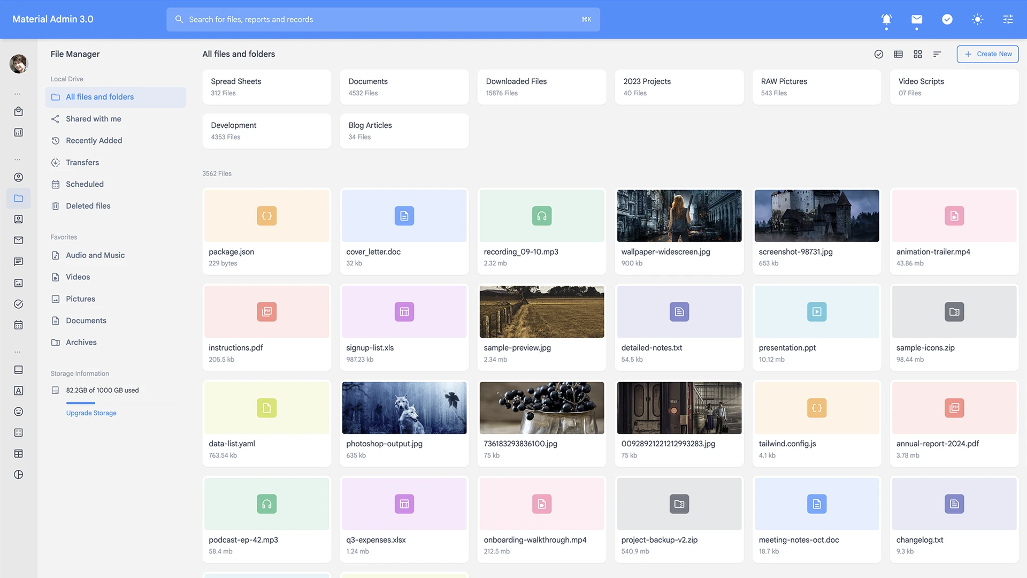The image size is (1027, 578).
Task: Open the chart report icon in left rail
Action: coord(19,132)
